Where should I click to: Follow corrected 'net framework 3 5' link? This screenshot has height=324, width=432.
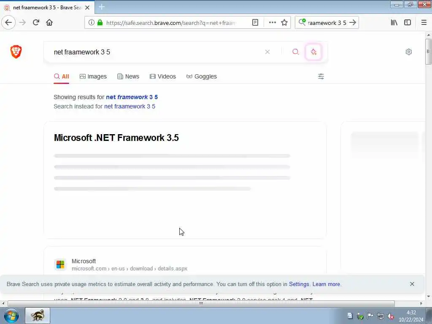click(x=132, y=97)
